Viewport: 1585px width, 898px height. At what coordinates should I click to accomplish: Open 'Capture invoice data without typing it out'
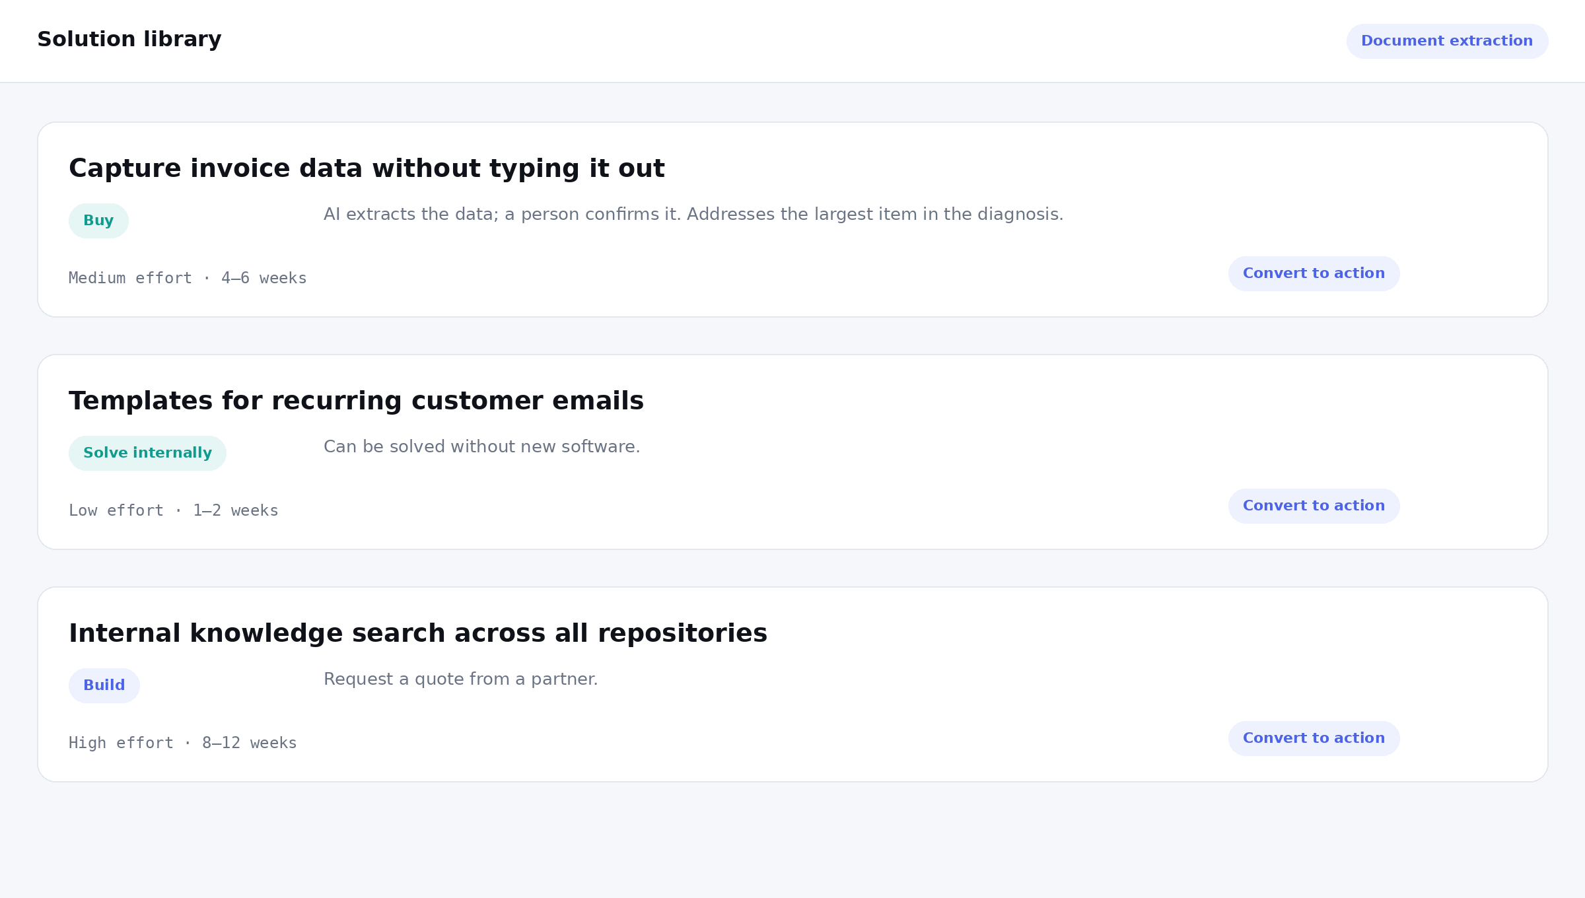(x=367, y=168)
